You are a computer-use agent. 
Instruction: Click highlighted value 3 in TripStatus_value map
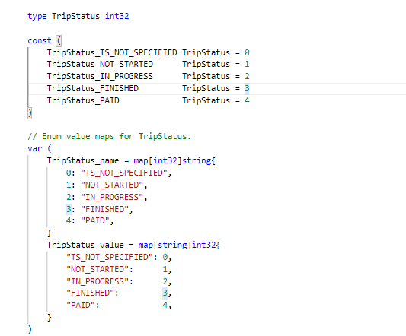(x=165, y=293)
